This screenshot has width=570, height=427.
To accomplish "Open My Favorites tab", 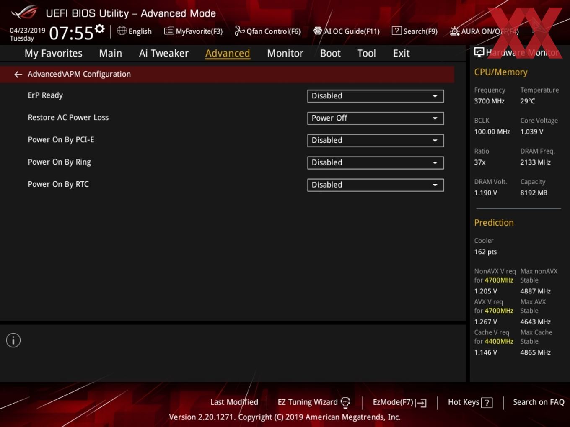I will click(53, 53).
